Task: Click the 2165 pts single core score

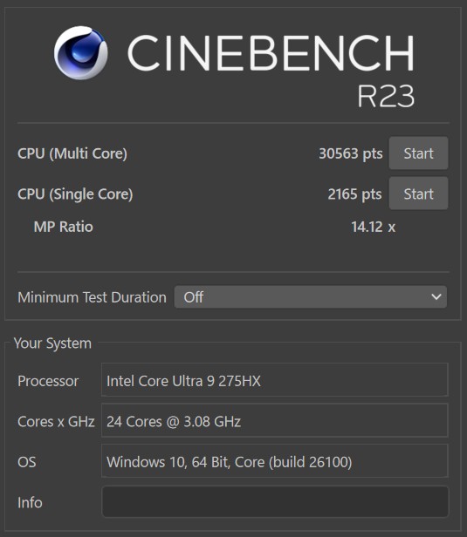Action: [x=354, y=194]
